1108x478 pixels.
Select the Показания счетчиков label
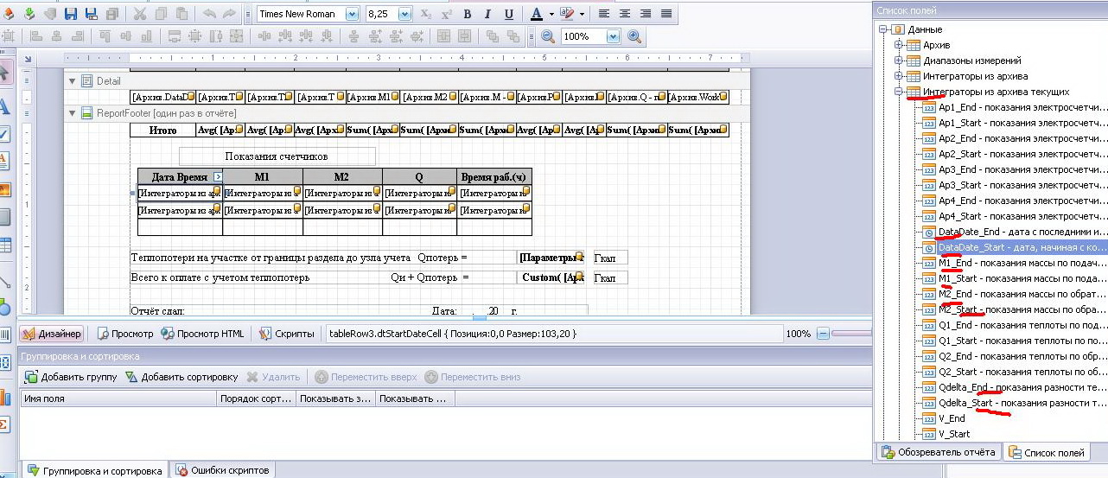click(x=277, y=156)
